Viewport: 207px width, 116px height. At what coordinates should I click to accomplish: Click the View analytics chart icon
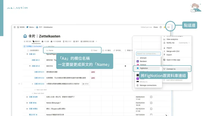pyautogui.click(x=164, y=39)
